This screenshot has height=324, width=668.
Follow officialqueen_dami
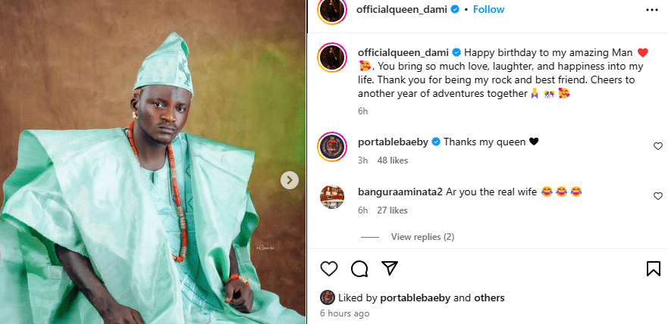[x=489, y=10]
